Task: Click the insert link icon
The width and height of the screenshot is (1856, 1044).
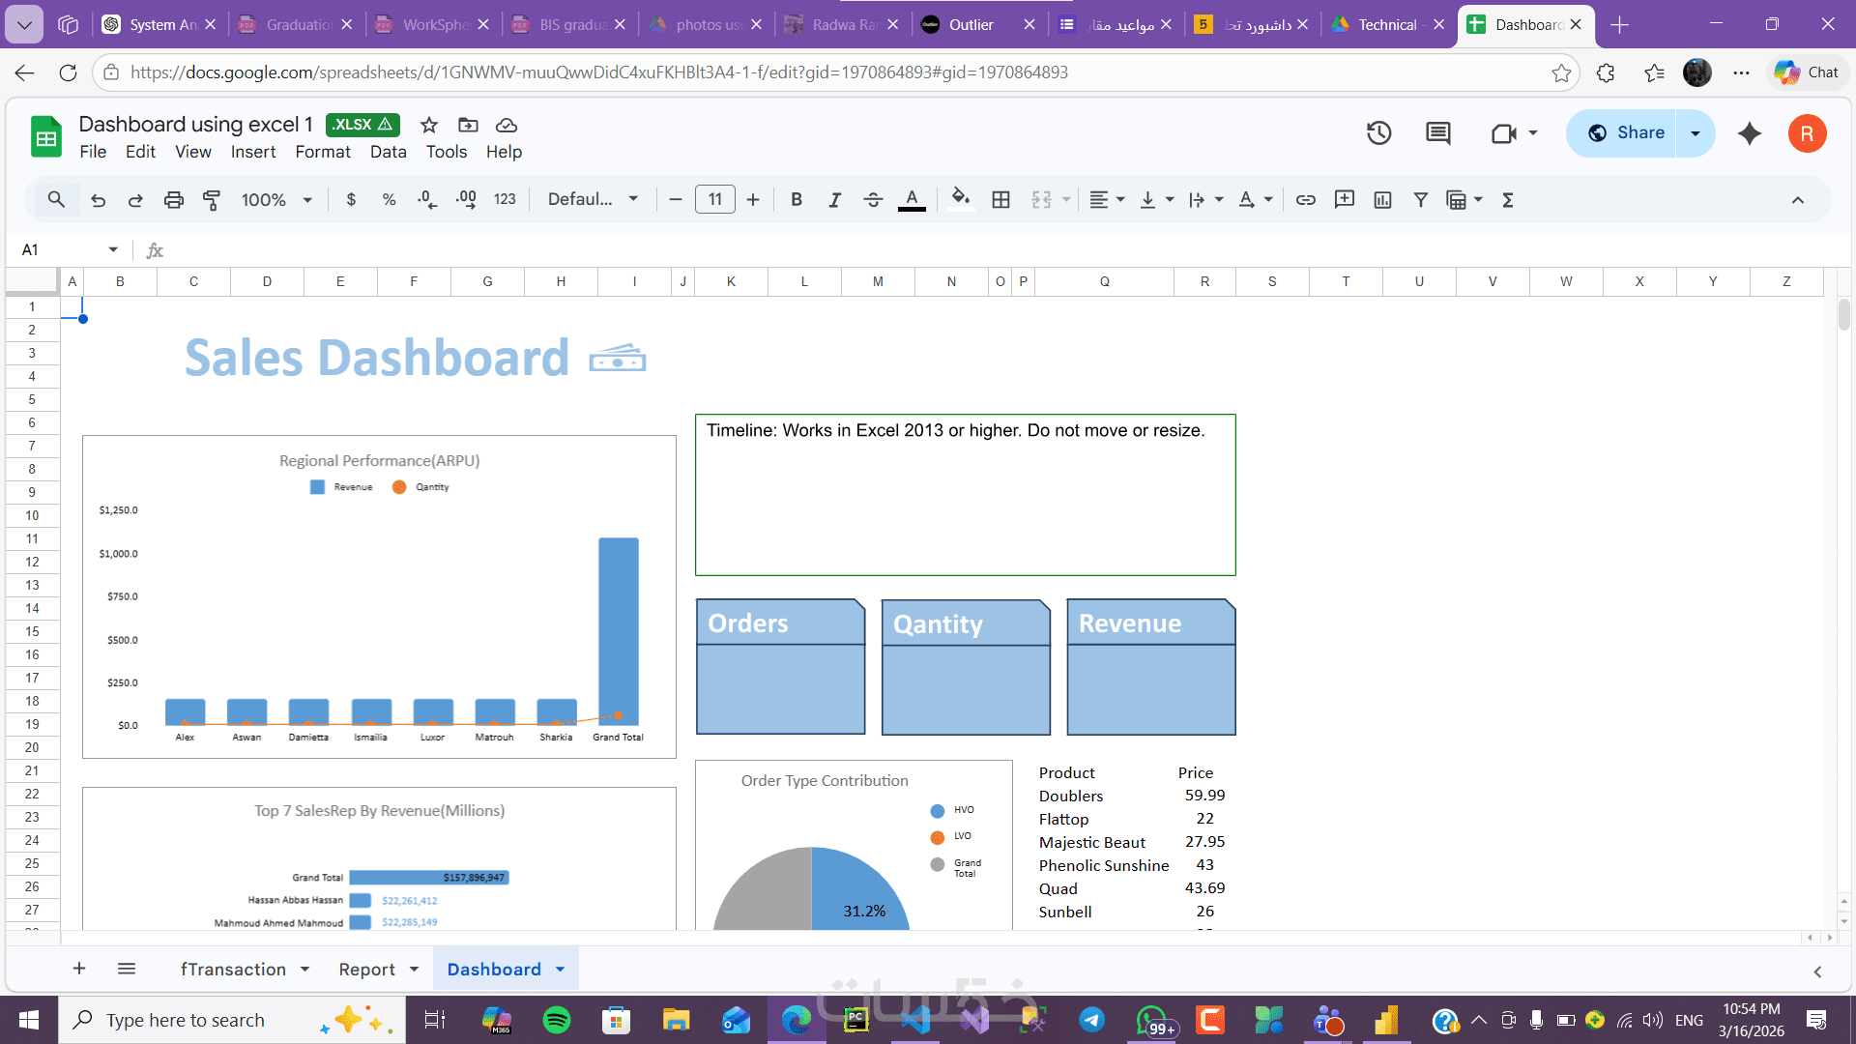Action: [1305, 200]
